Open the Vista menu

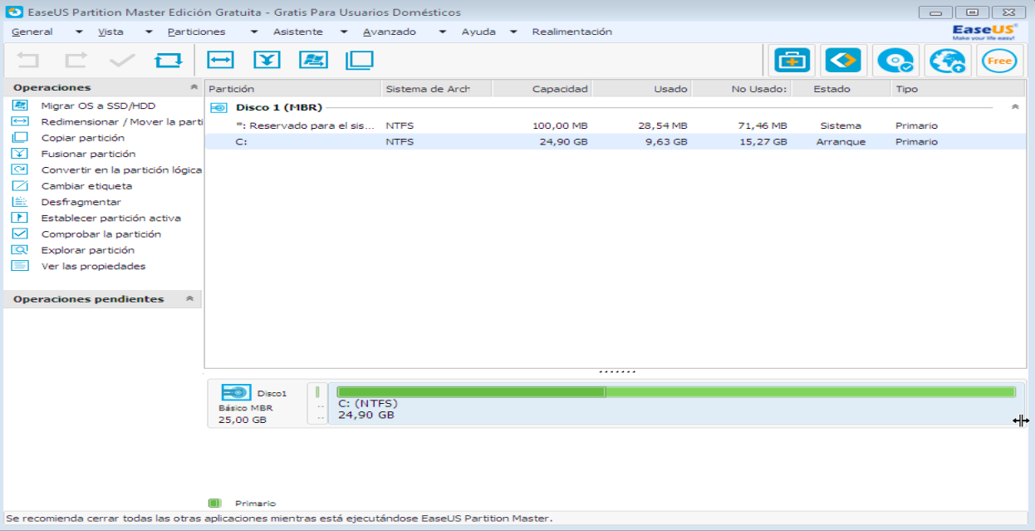(110, 32)
